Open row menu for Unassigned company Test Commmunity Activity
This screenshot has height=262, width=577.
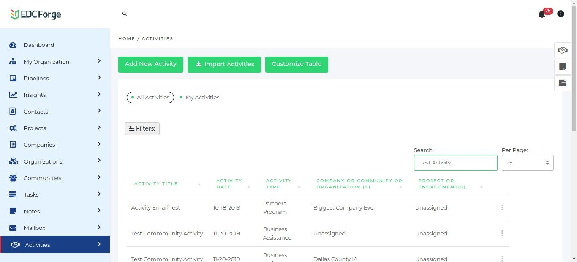click(x=502, y=233)
